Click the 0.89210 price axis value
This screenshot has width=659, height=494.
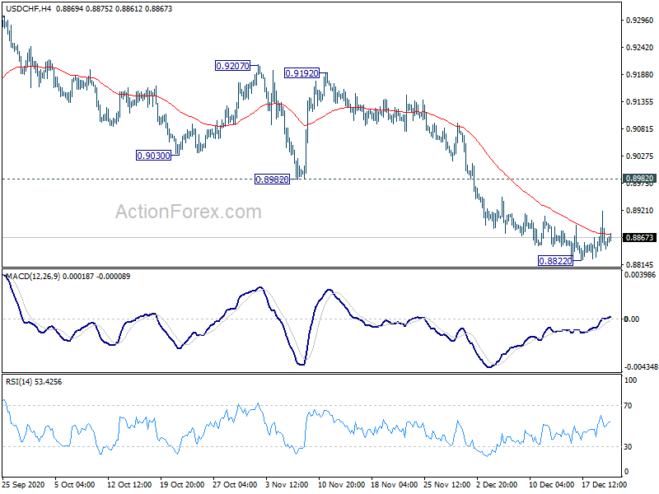(640, 210)
